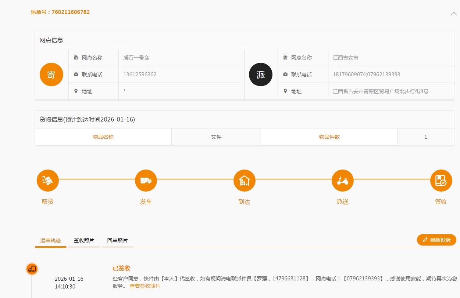Click the 自助投诉 complaint button

pyautogui.click(x=436, y=240)
